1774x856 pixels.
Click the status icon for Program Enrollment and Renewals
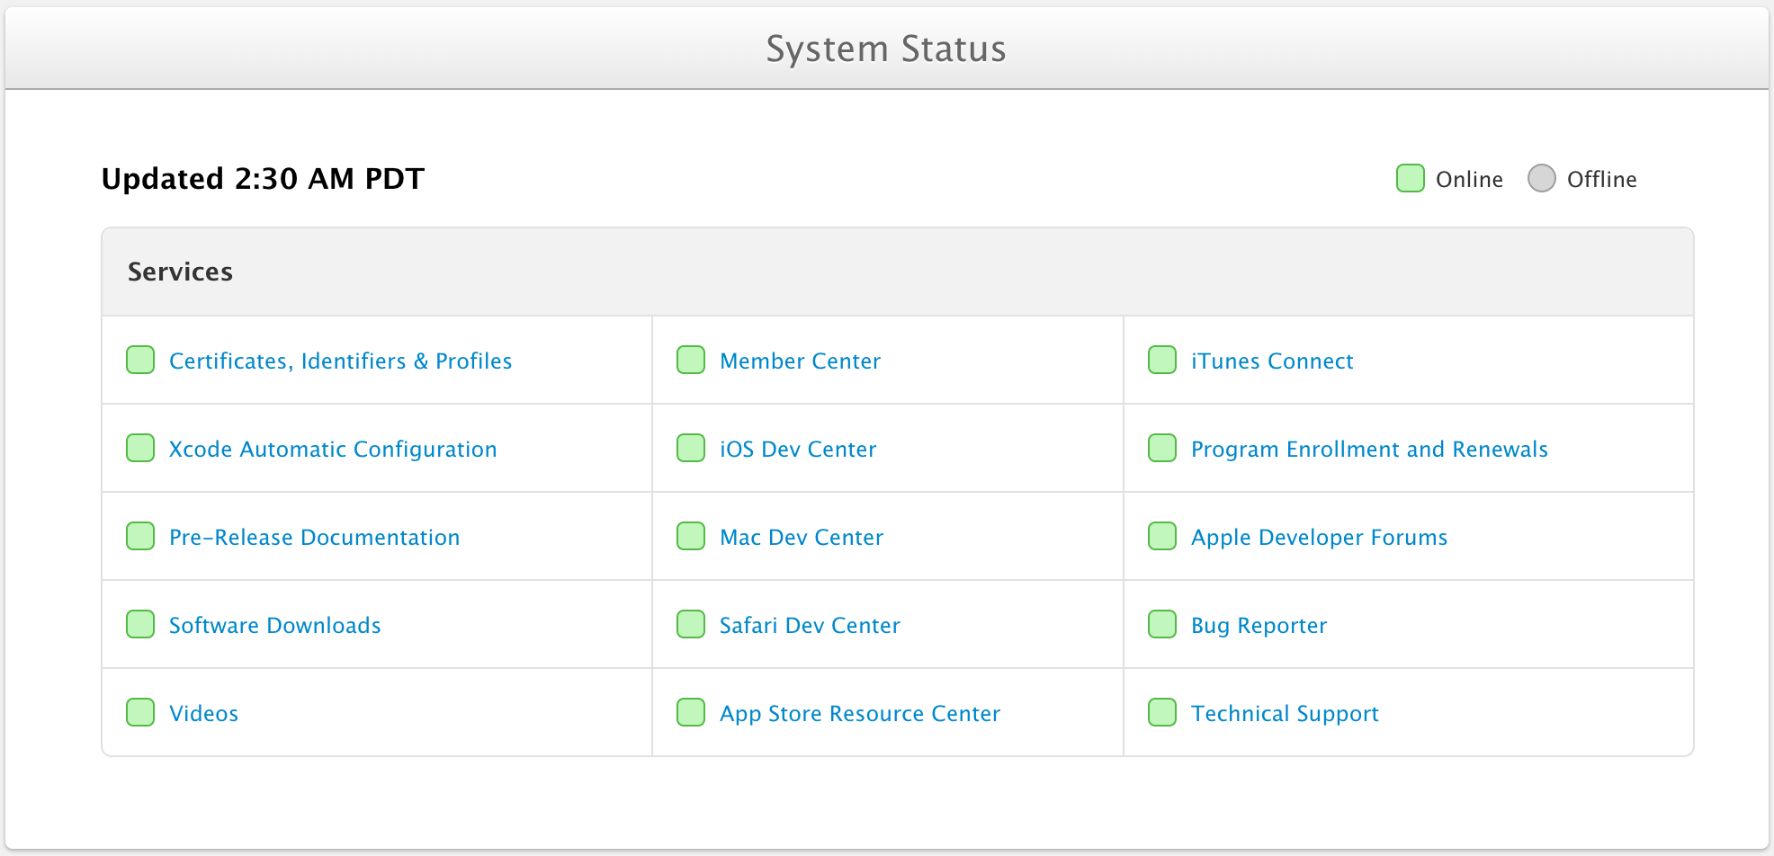pyautogui.click(x=1162, y=448)
